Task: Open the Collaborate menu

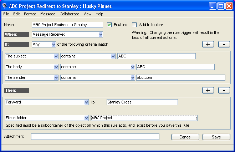Action: pyautogui.click(x=70, y=14)
